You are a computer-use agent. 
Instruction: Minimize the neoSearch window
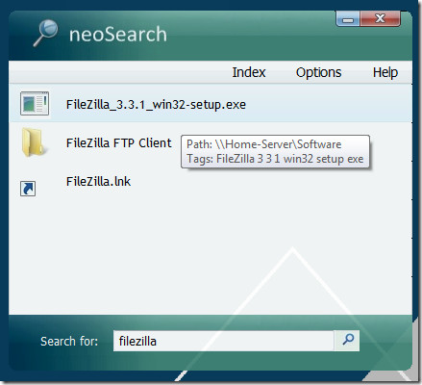click(x=348, y=20)
